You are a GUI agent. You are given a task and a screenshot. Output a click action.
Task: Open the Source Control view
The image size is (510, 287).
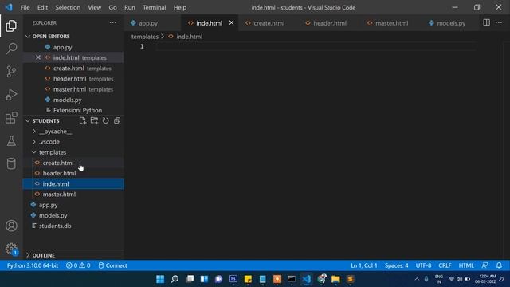[x=11, y=72]
